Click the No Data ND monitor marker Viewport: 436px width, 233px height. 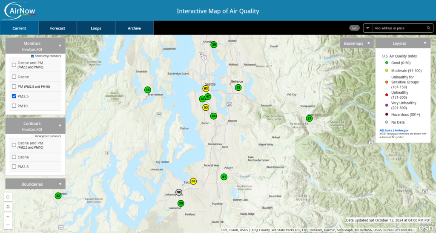[x=179, y=193]
